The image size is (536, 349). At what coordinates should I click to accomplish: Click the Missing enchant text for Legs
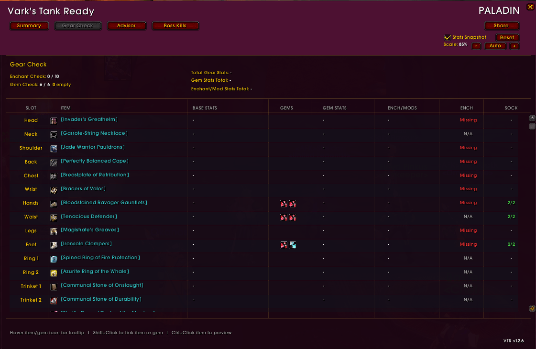468,230
